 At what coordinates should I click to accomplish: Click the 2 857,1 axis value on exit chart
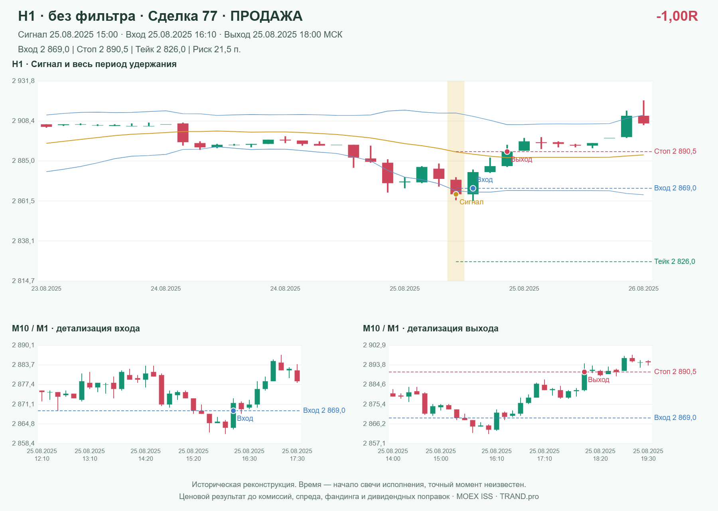pos(374,443)
